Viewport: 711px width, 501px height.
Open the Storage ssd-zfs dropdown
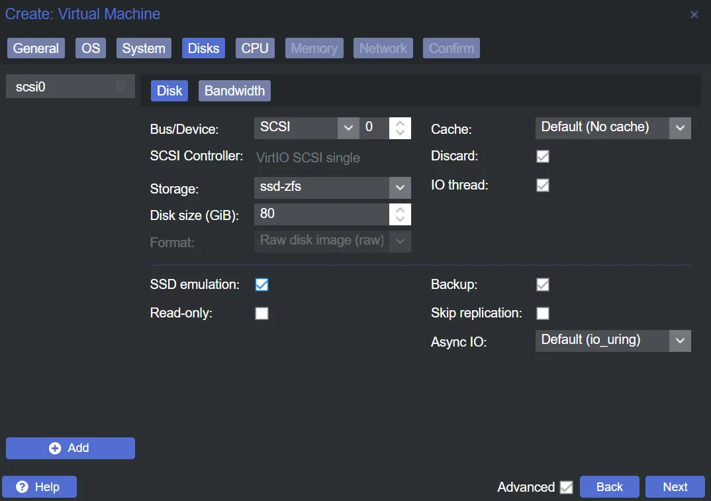click(x=399, y=188)
